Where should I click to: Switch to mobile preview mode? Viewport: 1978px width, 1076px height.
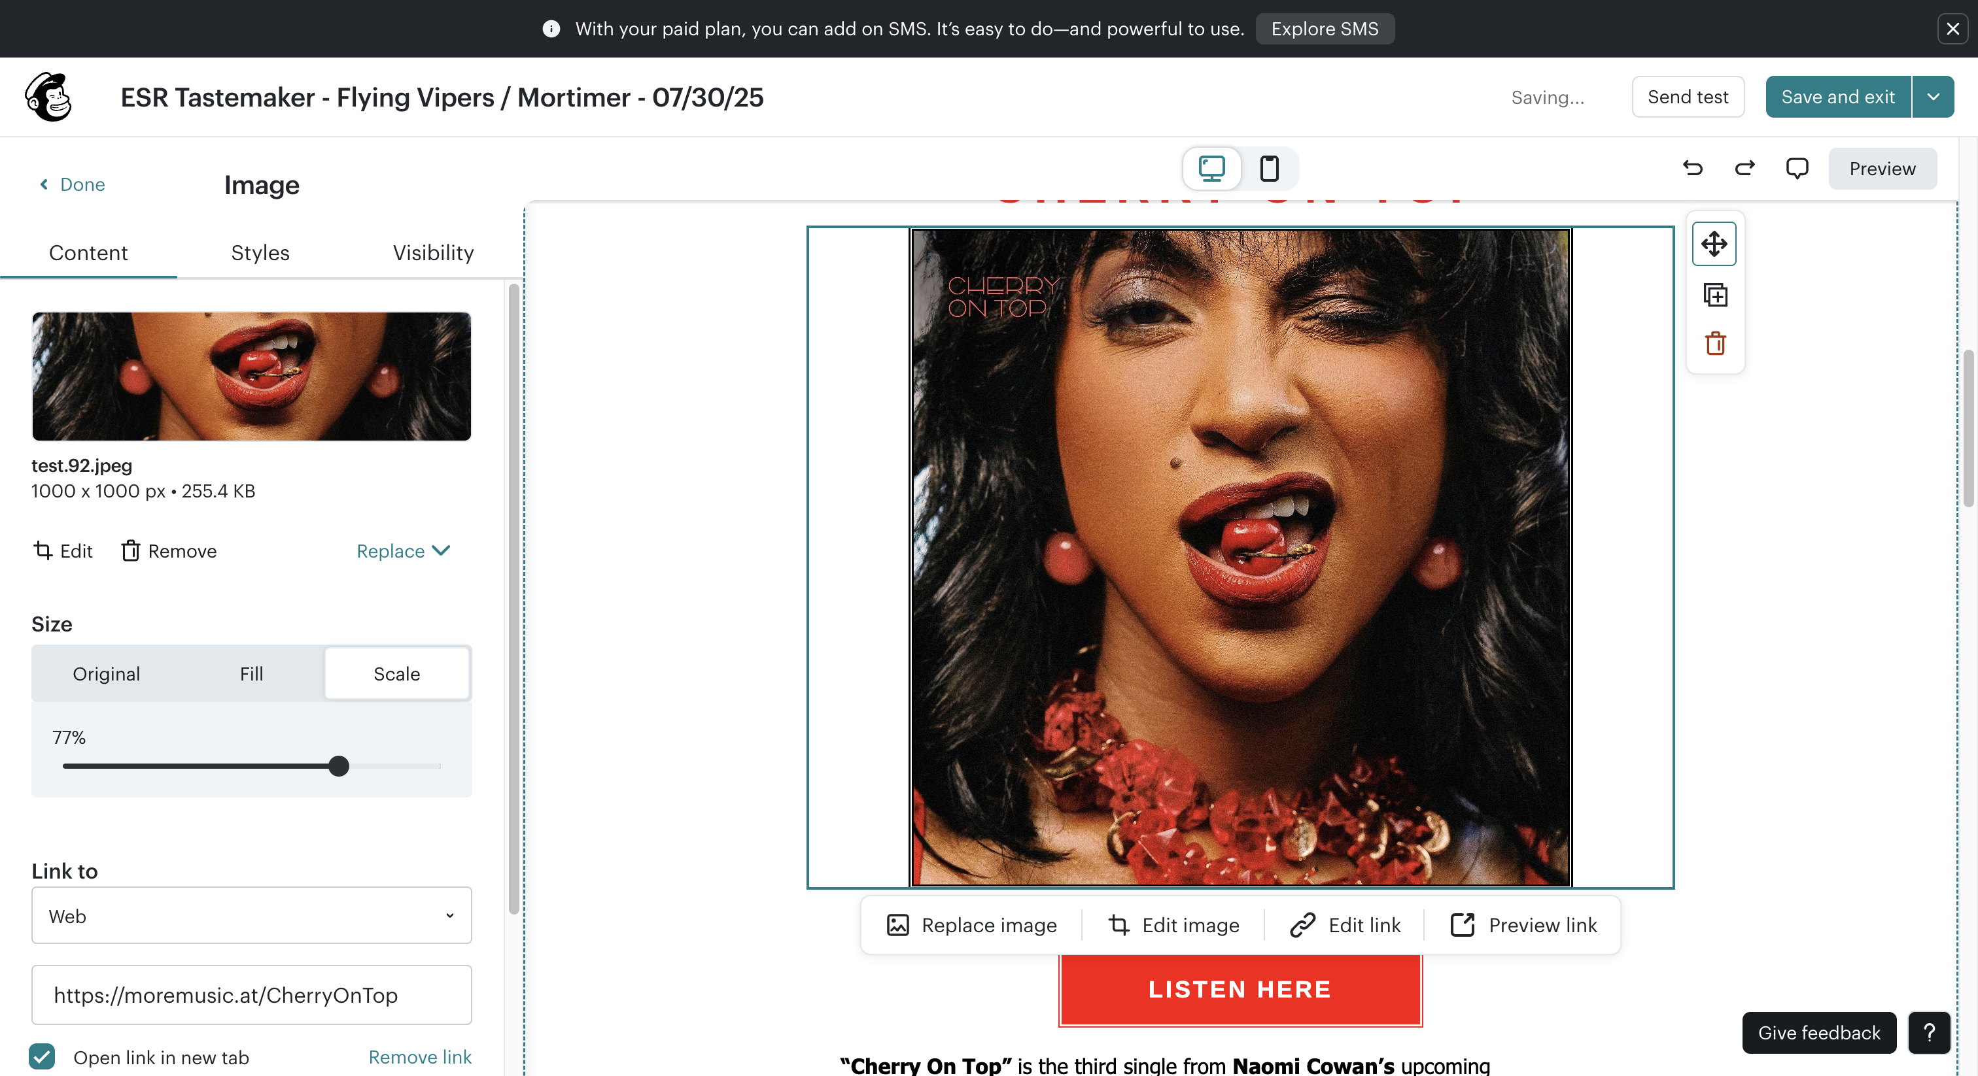point(1269,168)
